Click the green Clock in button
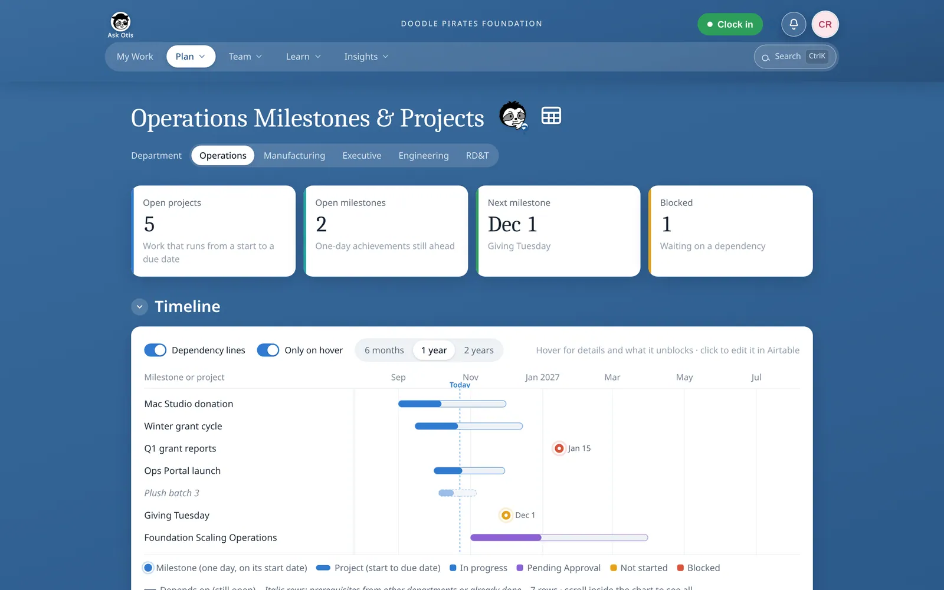 click(x=730, y=24)
